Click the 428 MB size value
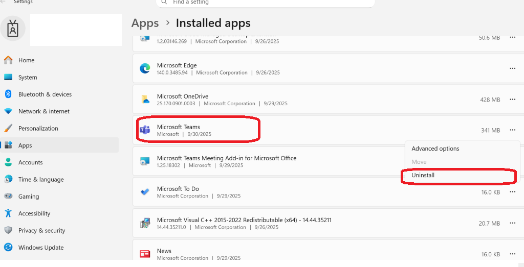The width and height of the screenshot is (524, 267). point(490,100)
